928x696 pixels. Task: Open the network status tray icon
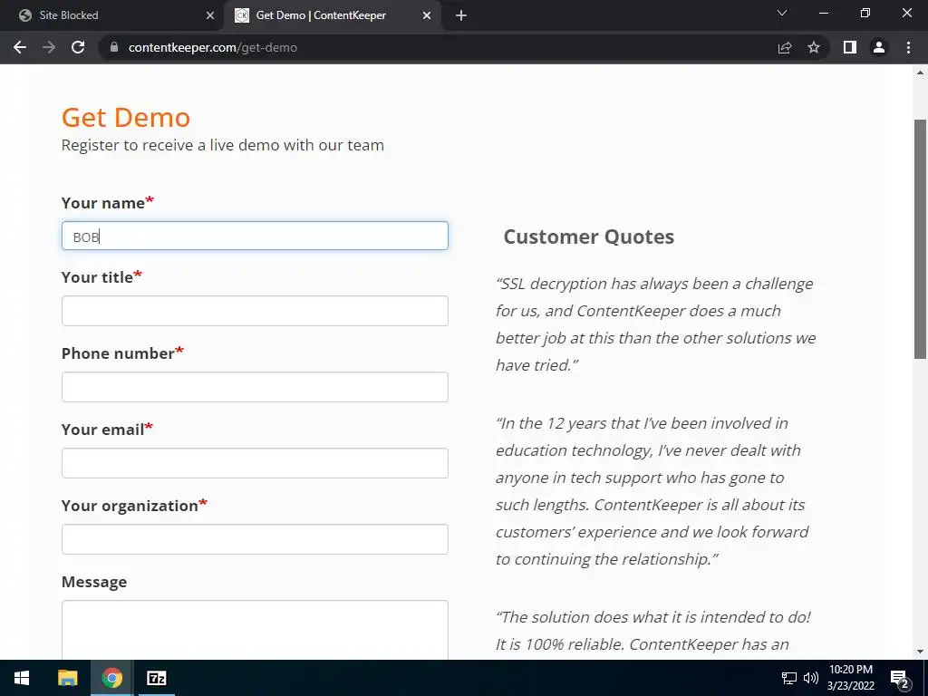789,678
